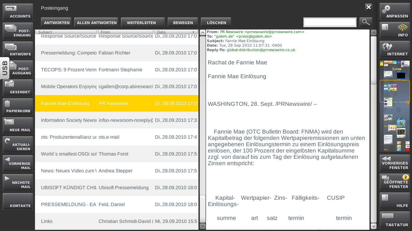Click into the search text field
Viewport: 412px width, 231px height.
tap(330, 22)
